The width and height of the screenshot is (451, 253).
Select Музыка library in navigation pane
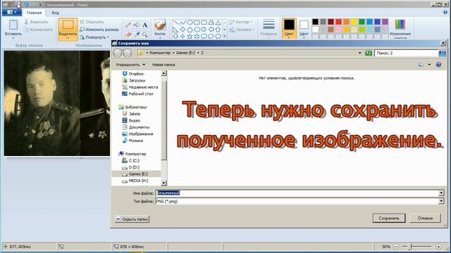pyautogui.click(x=132, y=141)
